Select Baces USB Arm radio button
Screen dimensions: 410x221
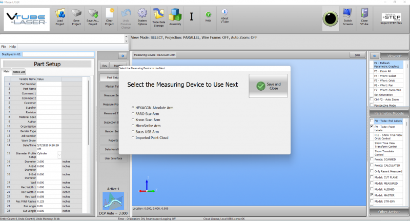point(133,132)
